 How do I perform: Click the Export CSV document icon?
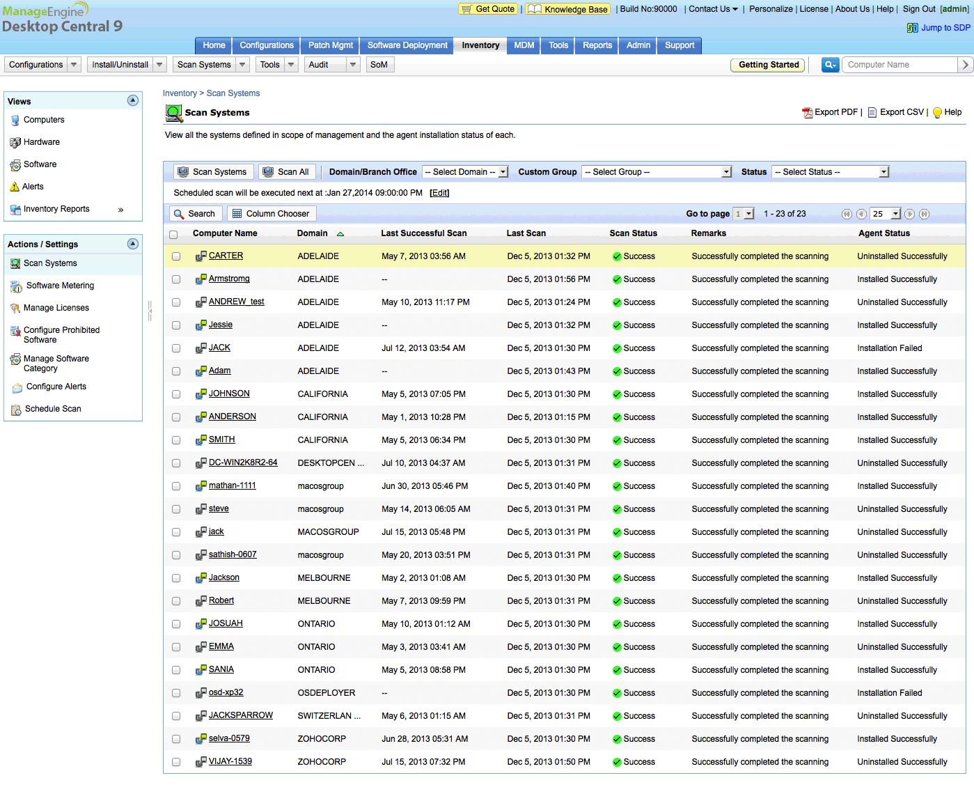[x=872, y=113]
